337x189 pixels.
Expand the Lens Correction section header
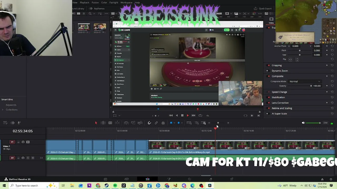click(280, 103)
